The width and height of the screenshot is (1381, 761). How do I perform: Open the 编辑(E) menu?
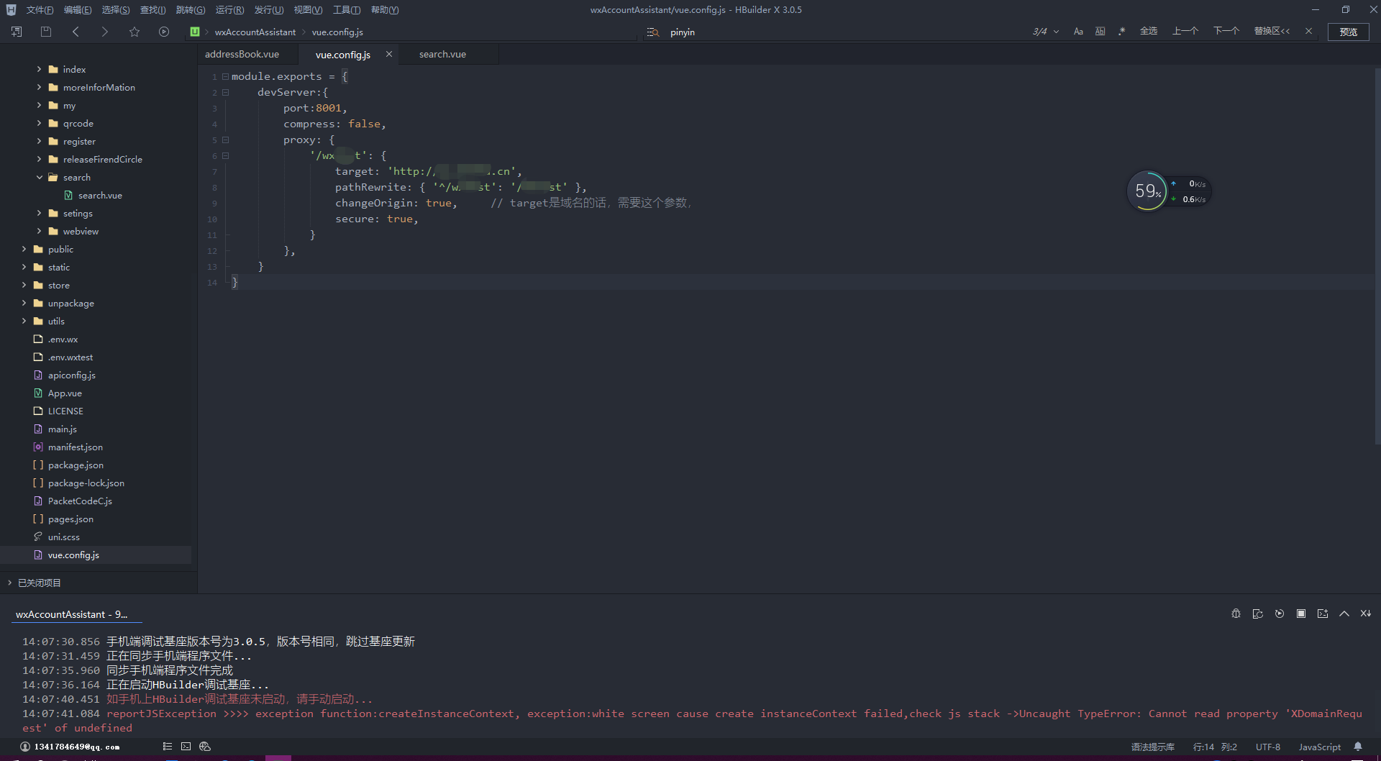pyautogui.click(x=78, y=10)
